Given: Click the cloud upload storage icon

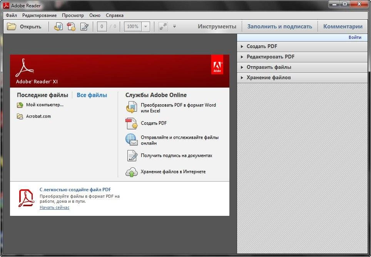Looking at the screenshot, I should point(132,172).
